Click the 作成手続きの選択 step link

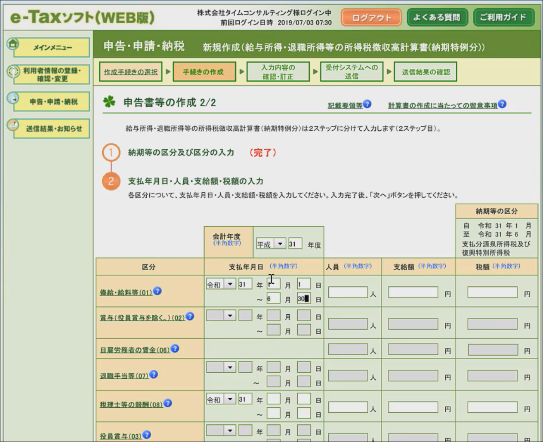tap(131, 72)
